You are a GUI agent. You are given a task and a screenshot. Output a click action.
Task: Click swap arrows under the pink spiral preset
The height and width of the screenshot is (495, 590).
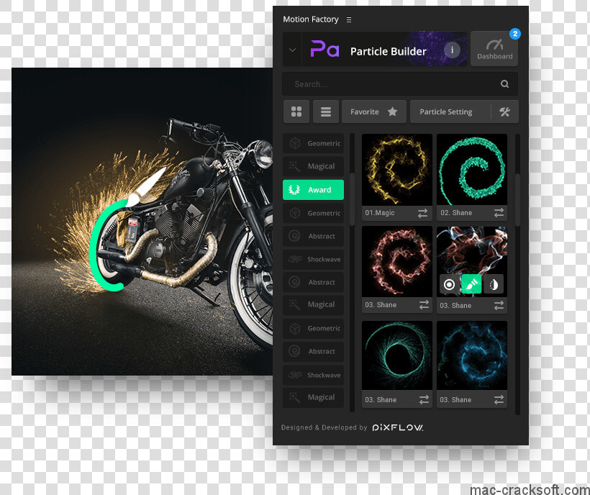(424, 304)
